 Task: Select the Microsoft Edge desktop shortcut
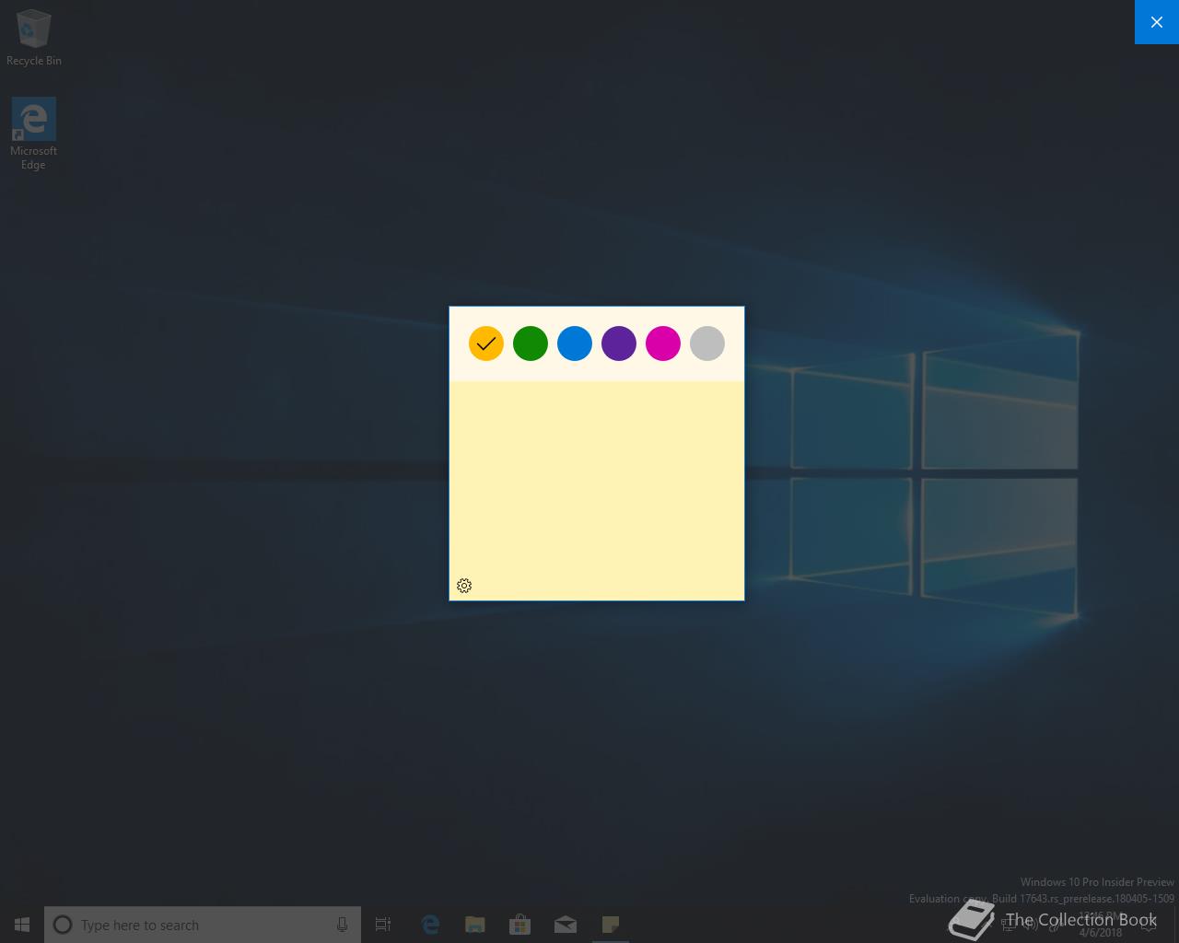33,134
